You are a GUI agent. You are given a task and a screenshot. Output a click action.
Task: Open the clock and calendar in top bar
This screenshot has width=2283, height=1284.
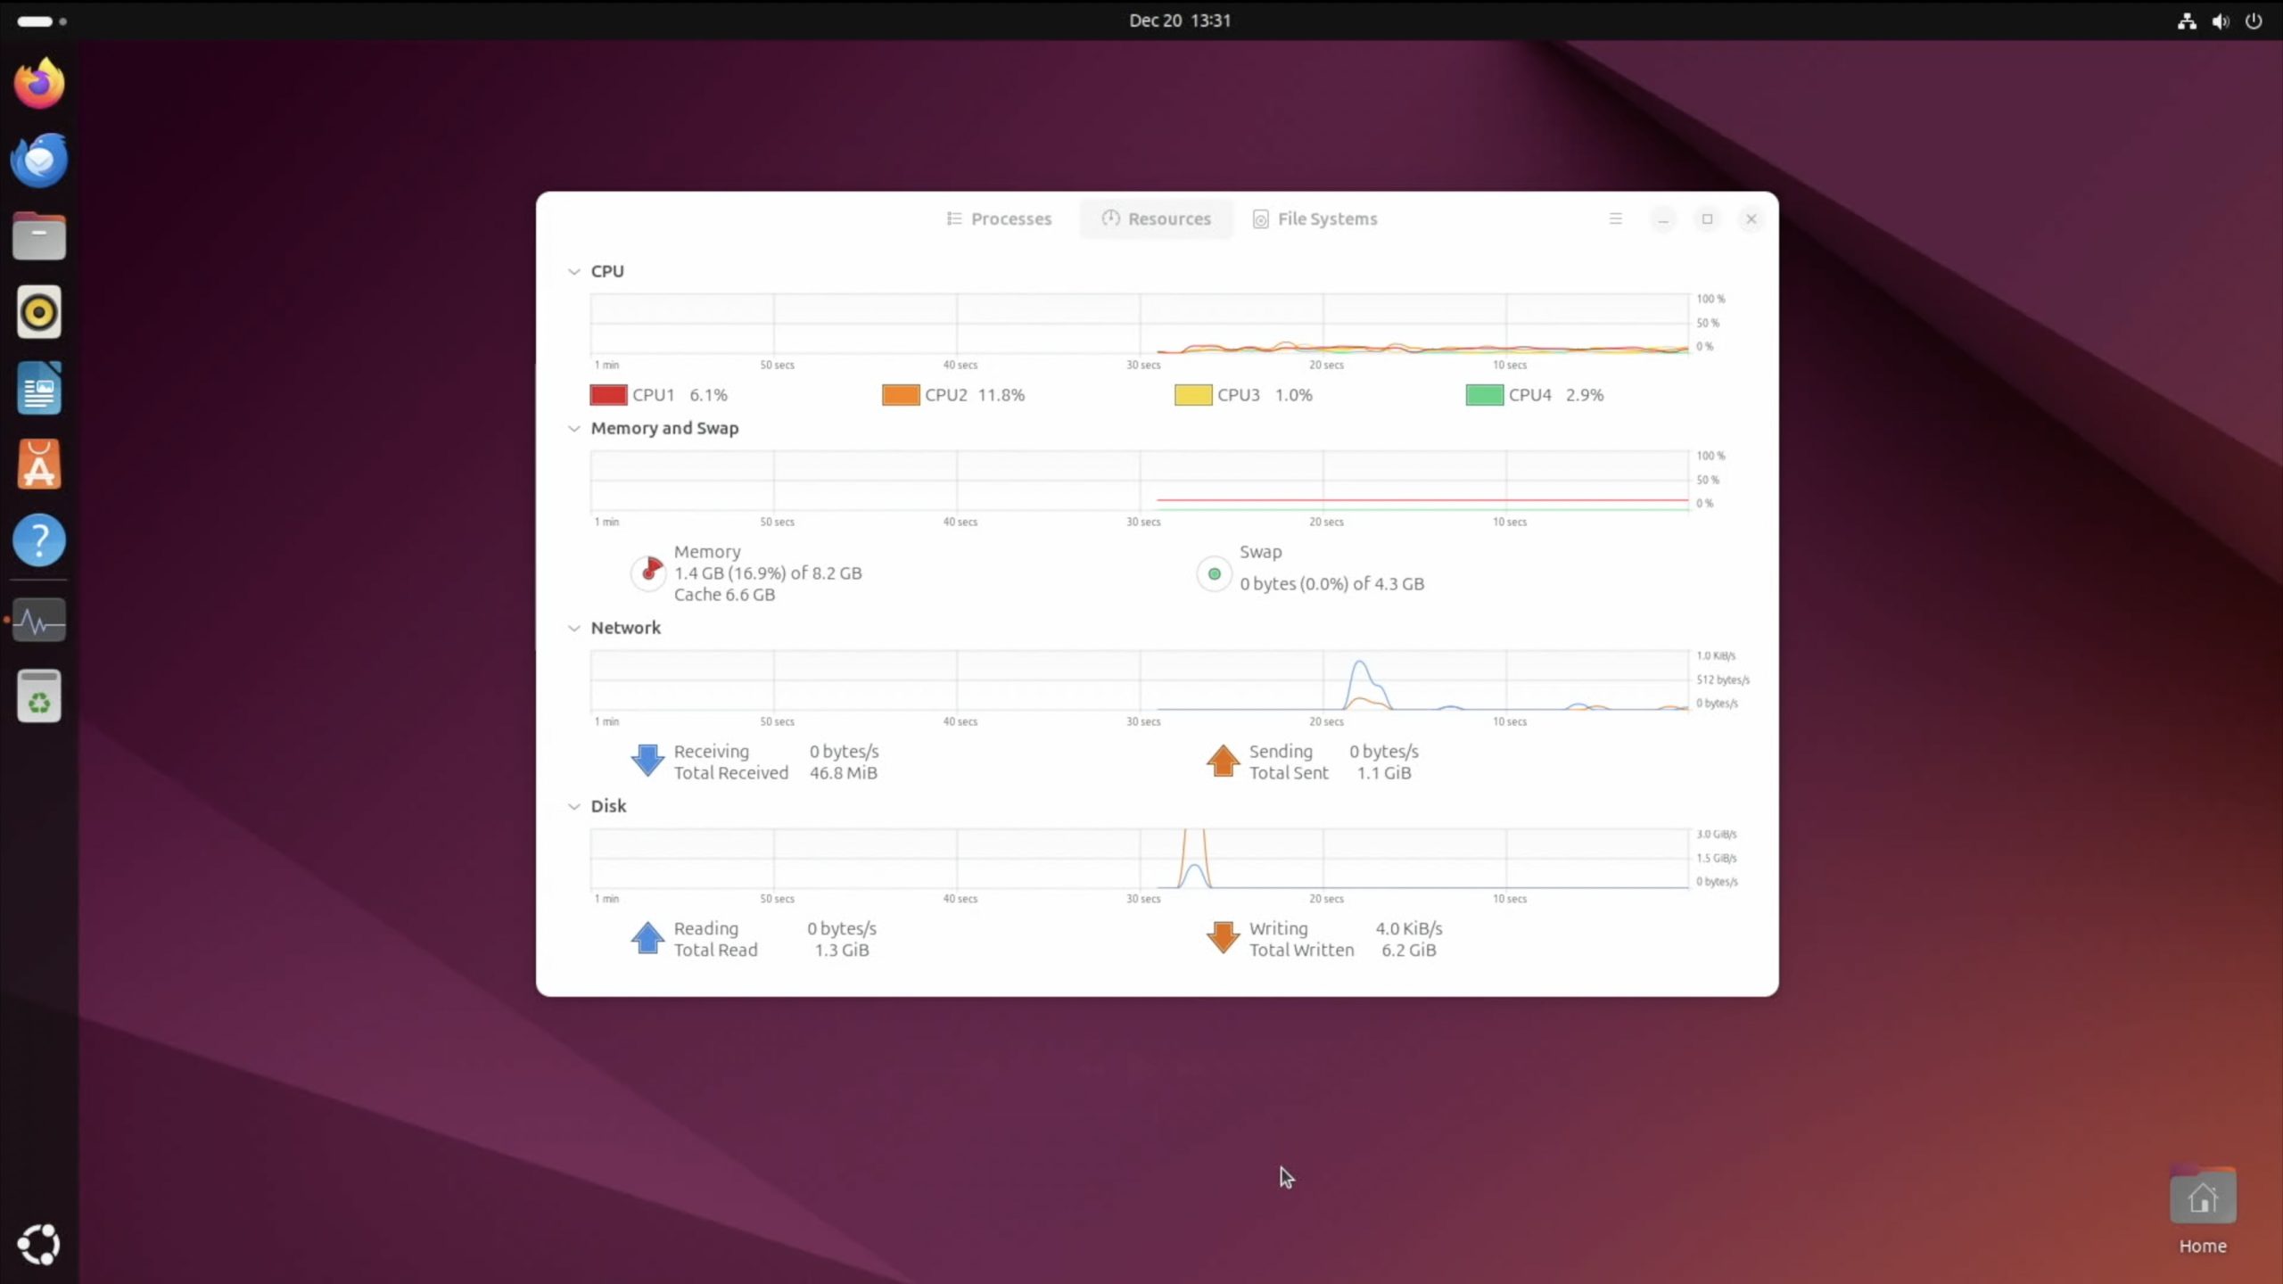(x=1179, y=21)
